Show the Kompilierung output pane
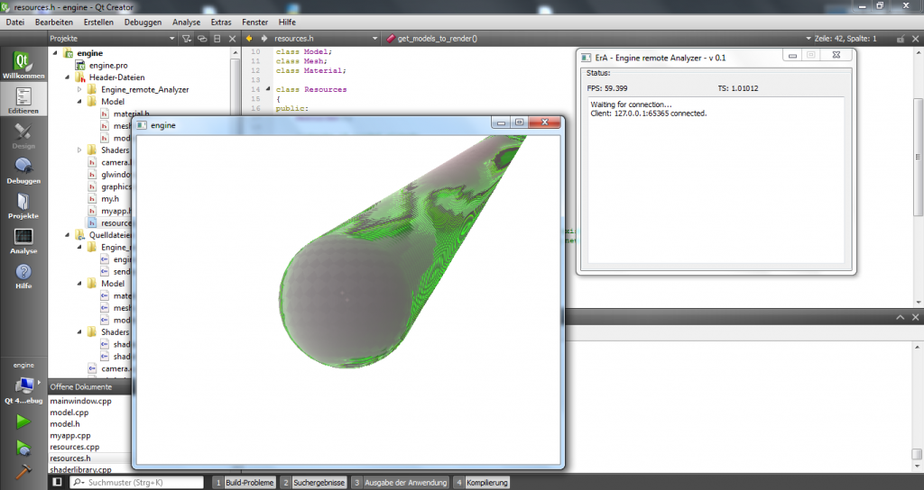Screen dimensions: 924x490 click(x=482, y=483)
